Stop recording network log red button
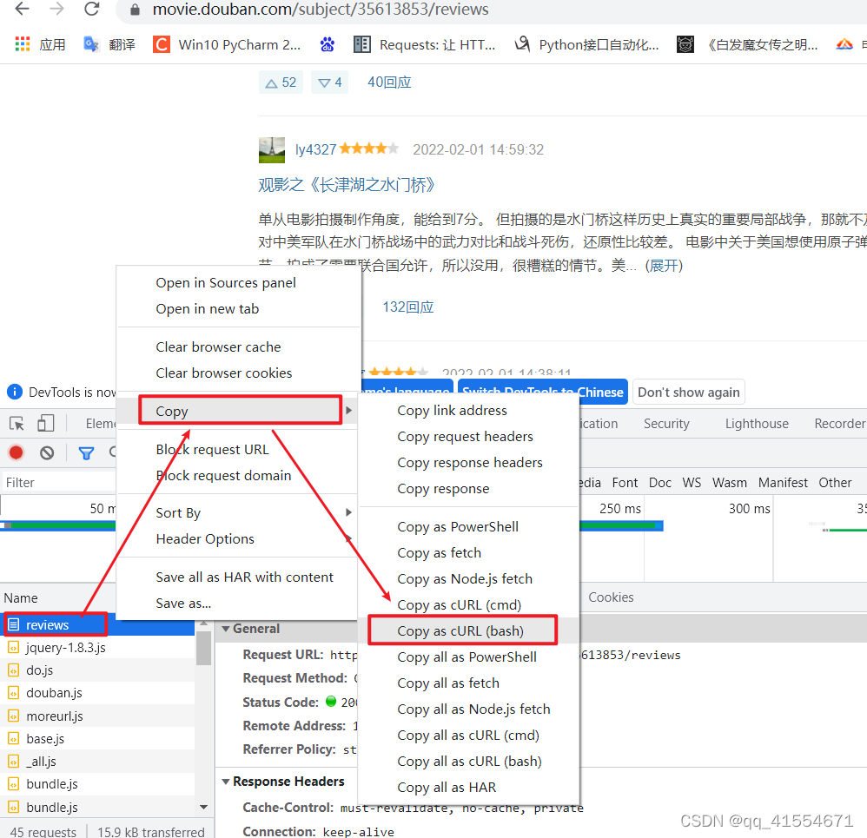867x838 pixels. pos(16,453)
